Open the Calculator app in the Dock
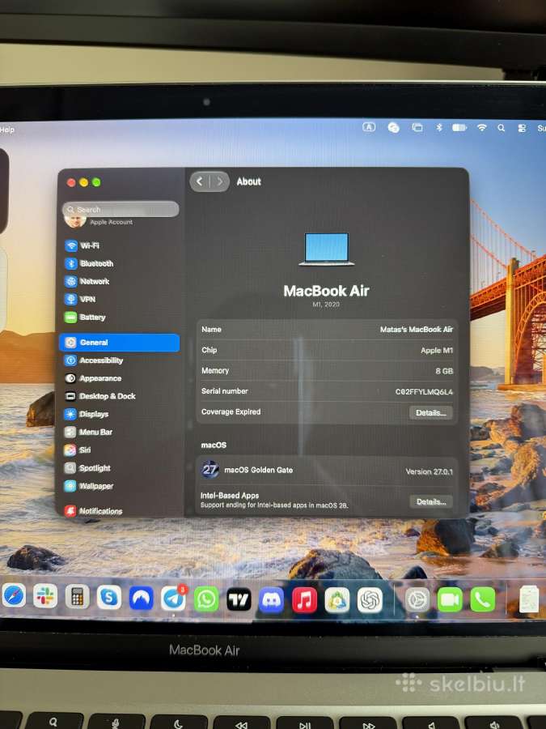The image size is (546, 729). click(x=77, y=596)
